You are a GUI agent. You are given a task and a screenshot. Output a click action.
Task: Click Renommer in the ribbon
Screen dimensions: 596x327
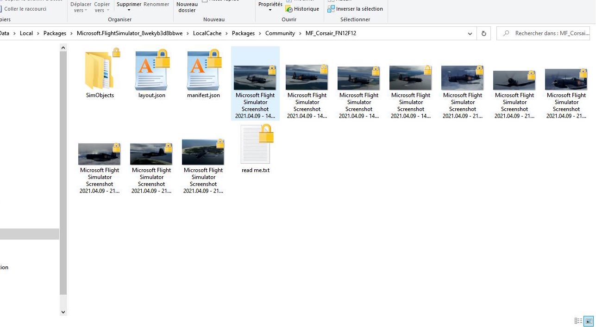156,4
